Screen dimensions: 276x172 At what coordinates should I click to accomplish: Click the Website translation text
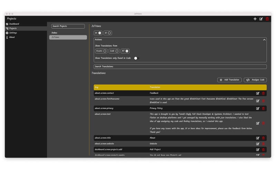tap(153, 143)
